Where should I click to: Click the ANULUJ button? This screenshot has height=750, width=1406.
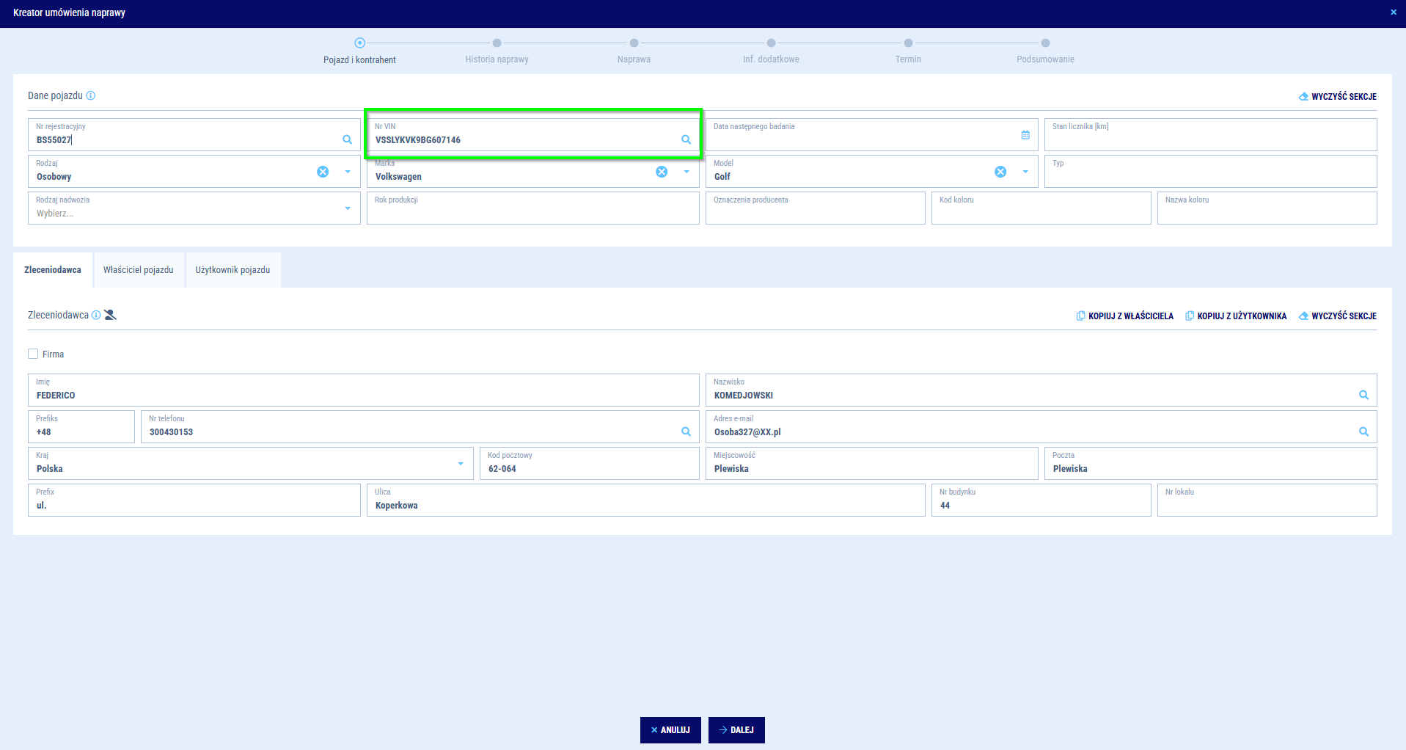pyautogui.click(x=670, y=730)
